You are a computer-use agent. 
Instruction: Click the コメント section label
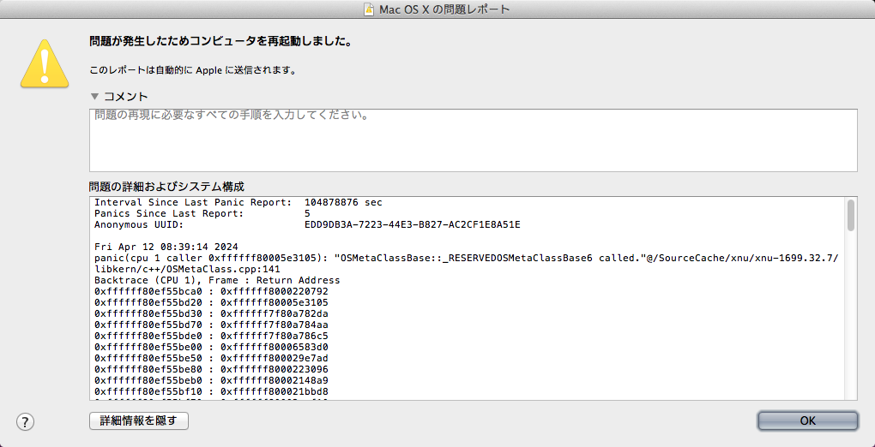tap(125, 97)
